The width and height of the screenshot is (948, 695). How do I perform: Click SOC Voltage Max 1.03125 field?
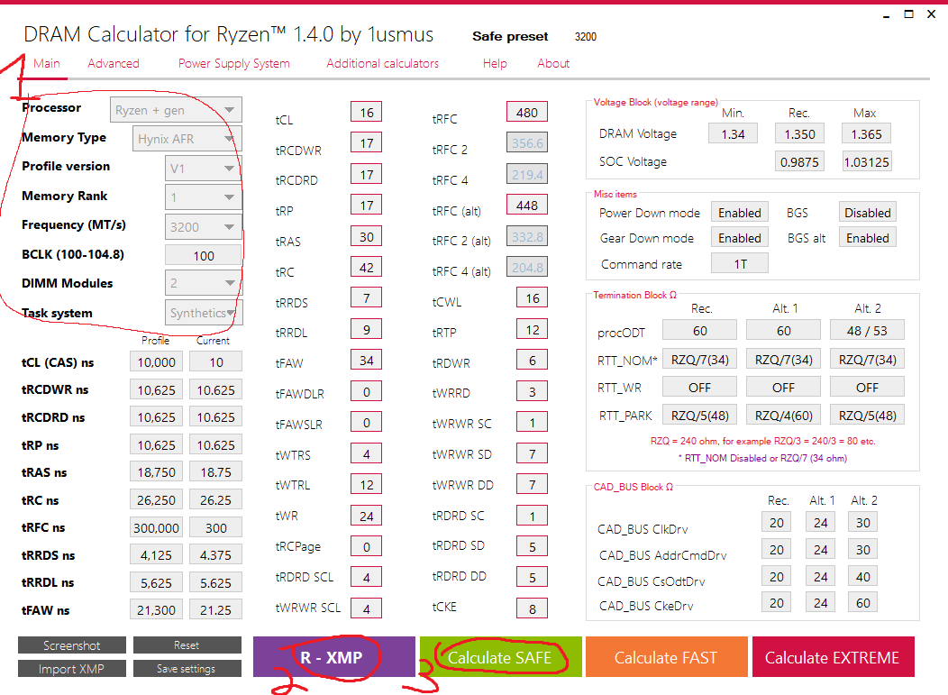[866, 162]
